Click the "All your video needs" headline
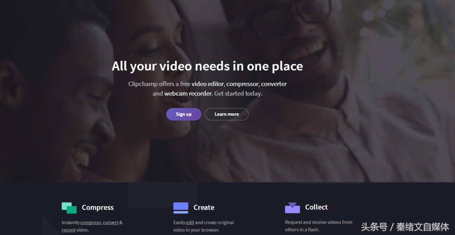455x235 pixels. pyautogui.click(x=207, y=66)
